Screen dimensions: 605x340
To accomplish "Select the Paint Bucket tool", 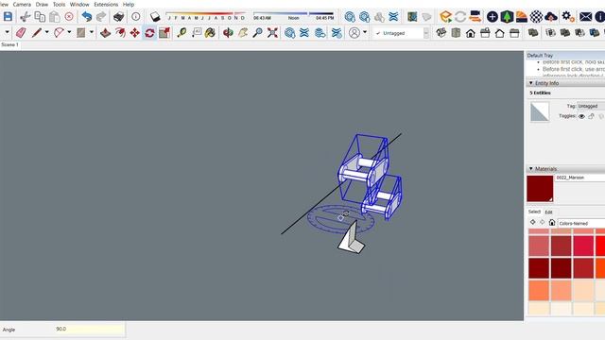I will click(210, 33).
